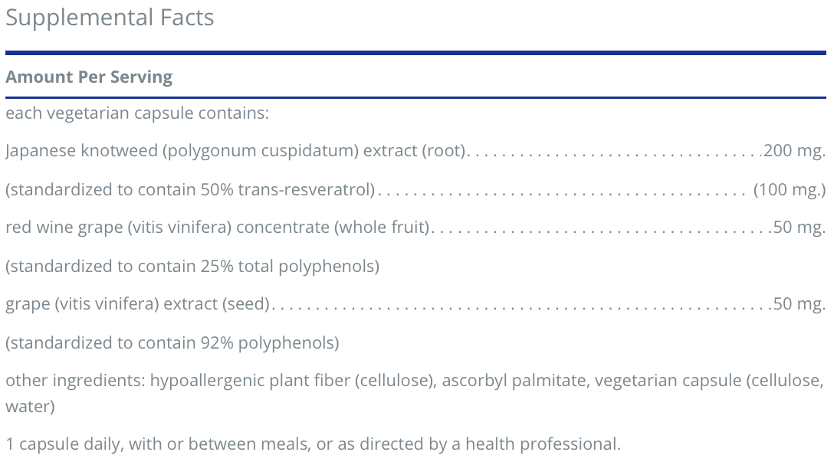Click the 'other ingredients:' label
Image resolution: width=834 pixels, height=475 pixels.
75,381
